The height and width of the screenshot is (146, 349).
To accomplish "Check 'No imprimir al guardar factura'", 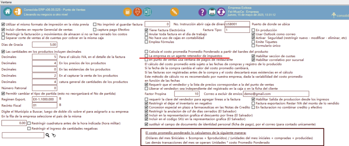I will [x=94, y=24].
